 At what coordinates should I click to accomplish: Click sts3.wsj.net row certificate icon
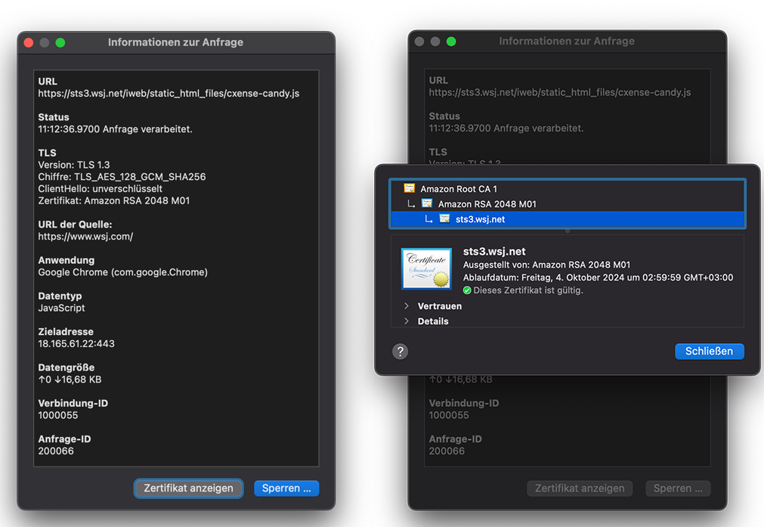tap(444, 219)
